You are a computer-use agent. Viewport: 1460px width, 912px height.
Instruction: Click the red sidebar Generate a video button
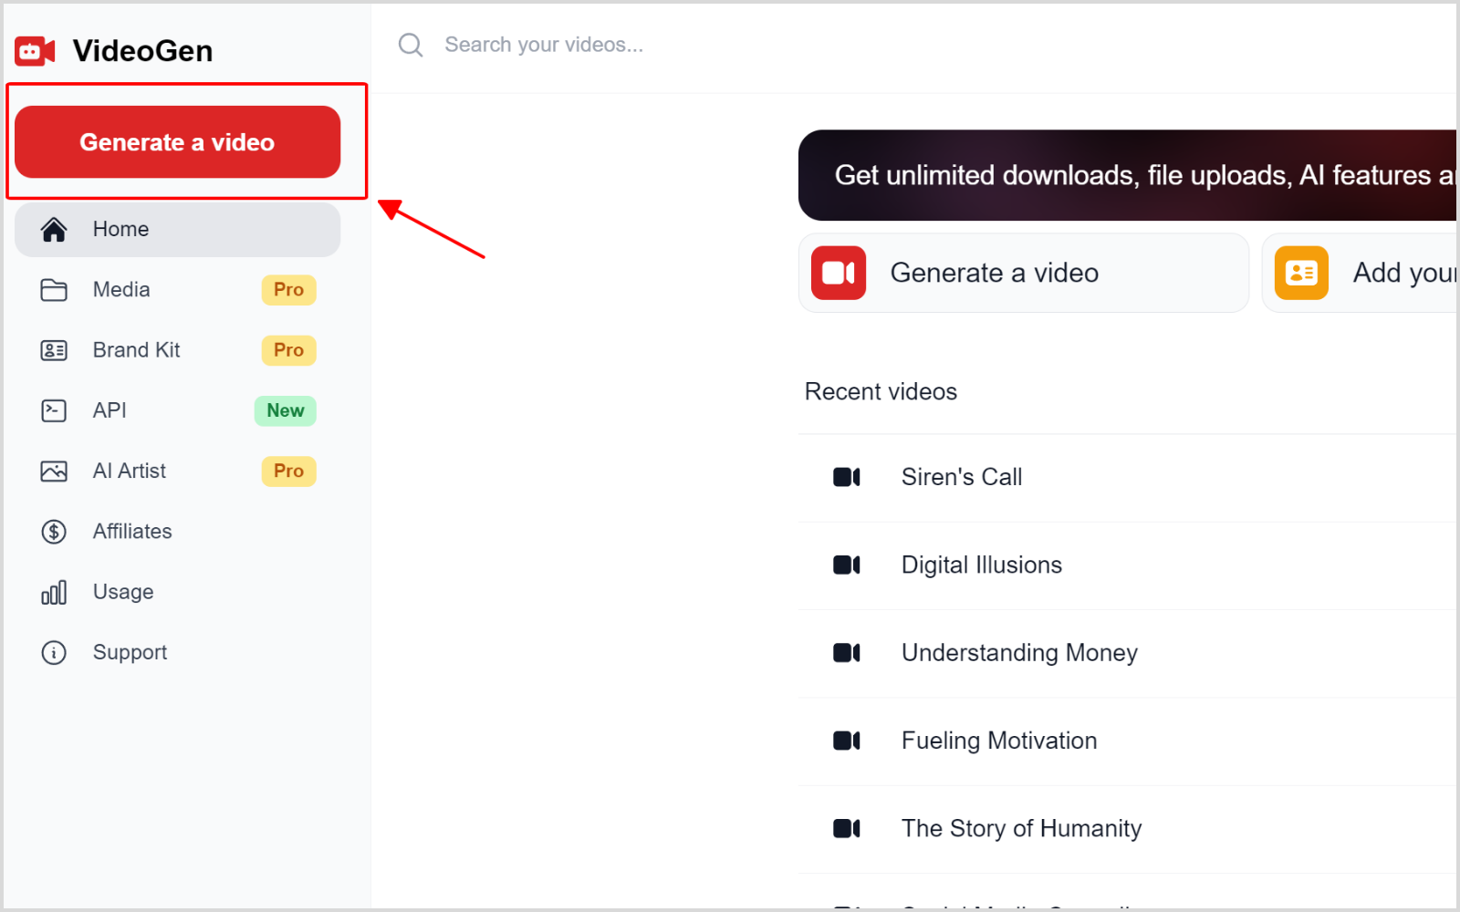pyautogui.click(x=178, y=142)
